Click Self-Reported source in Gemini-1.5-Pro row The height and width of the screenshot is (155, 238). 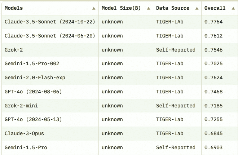(176, 147)
